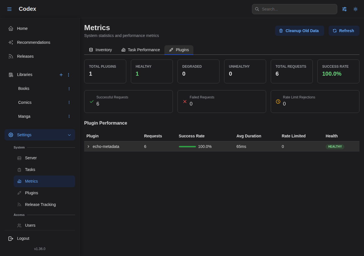Open Libraries options kebab menu
The height and width of the screenshot is (256, 364).
69,75
